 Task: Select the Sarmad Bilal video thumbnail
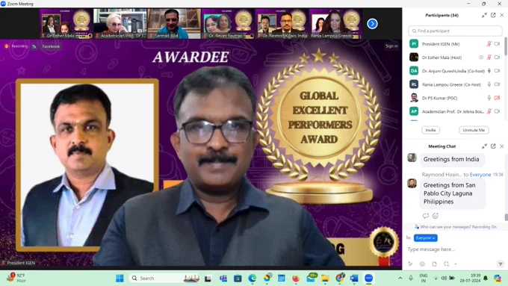(x=174, y=24)
